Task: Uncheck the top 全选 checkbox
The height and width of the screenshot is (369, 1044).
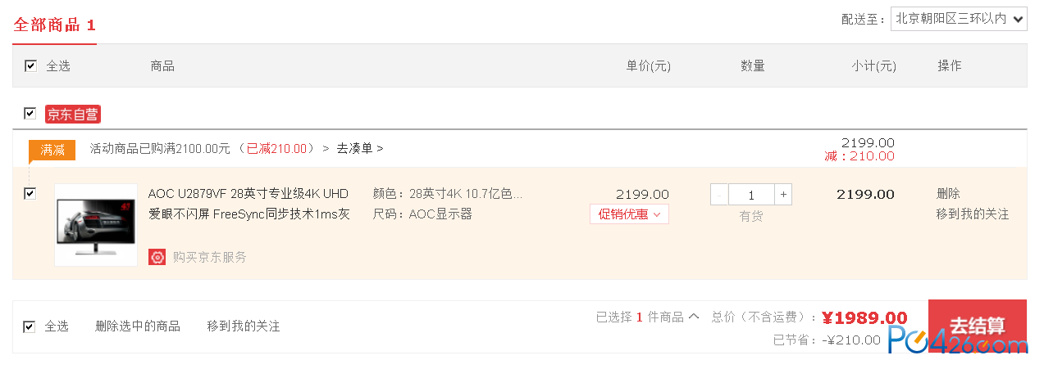Action: [31, 66]
